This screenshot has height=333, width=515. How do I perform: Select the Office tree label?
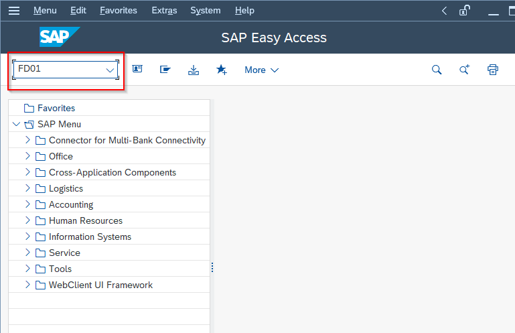[61, 157]
